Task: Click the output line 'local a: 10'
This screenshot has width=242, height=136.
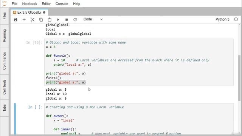Action: tap(56, 94)
